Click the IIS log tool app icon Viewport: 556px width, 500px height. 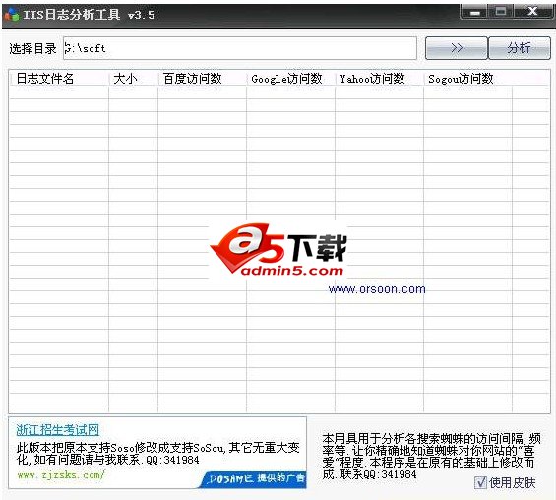[x=12, y=14]
